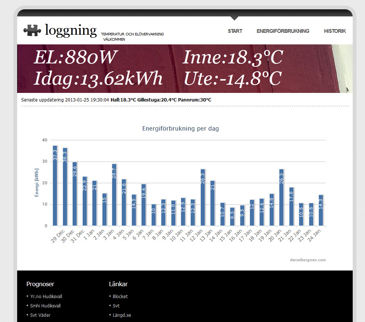Click the Energiförbrukning per dag chart title
Screen dimensions: 365x322
point(181,129)
